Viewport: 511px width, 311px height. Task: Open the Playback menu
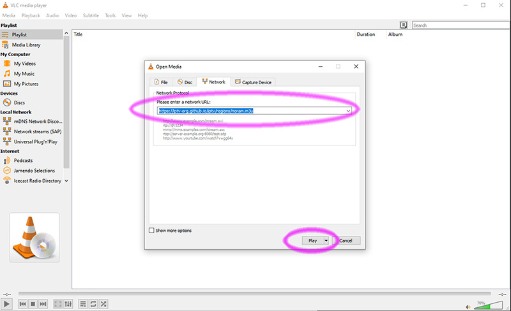click(x=31, y=15)
